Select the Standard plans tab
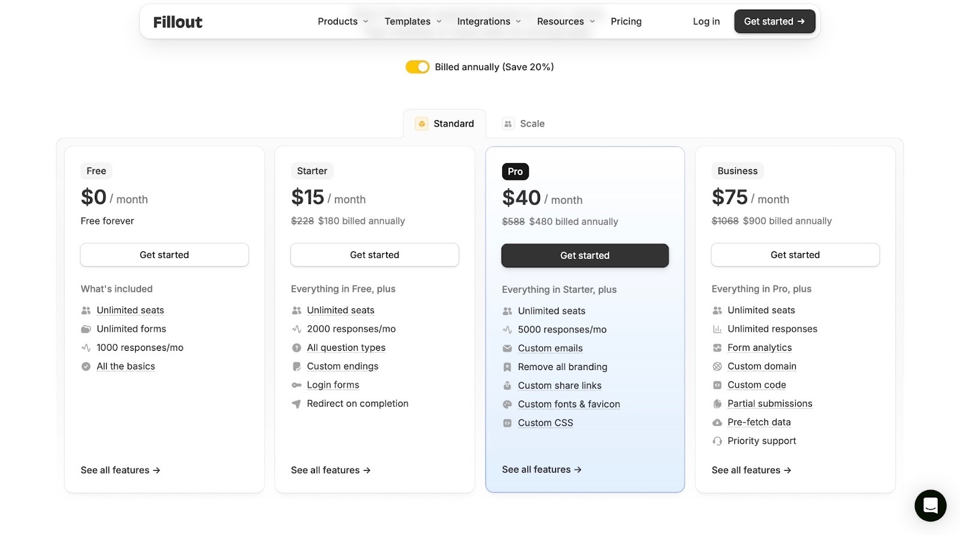Image resolution: width=960 pixels, height=535 pixels. [445, 124]
